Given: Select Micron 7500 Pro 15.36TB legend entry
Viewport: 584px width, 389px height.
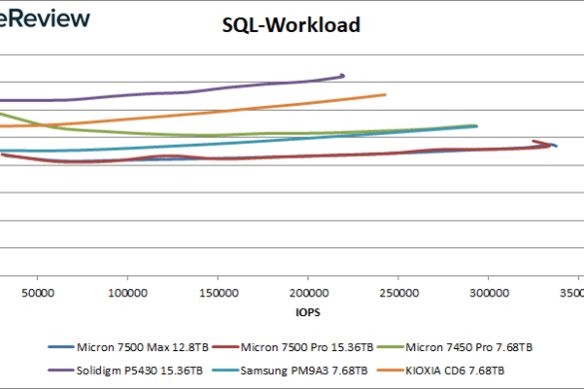Looking at the screenshot, I should 292,347.
